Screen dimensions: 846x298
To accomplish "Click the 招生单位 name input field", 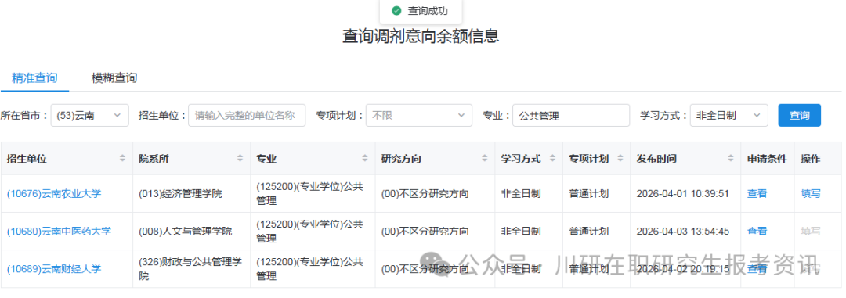I will point(247,115).
